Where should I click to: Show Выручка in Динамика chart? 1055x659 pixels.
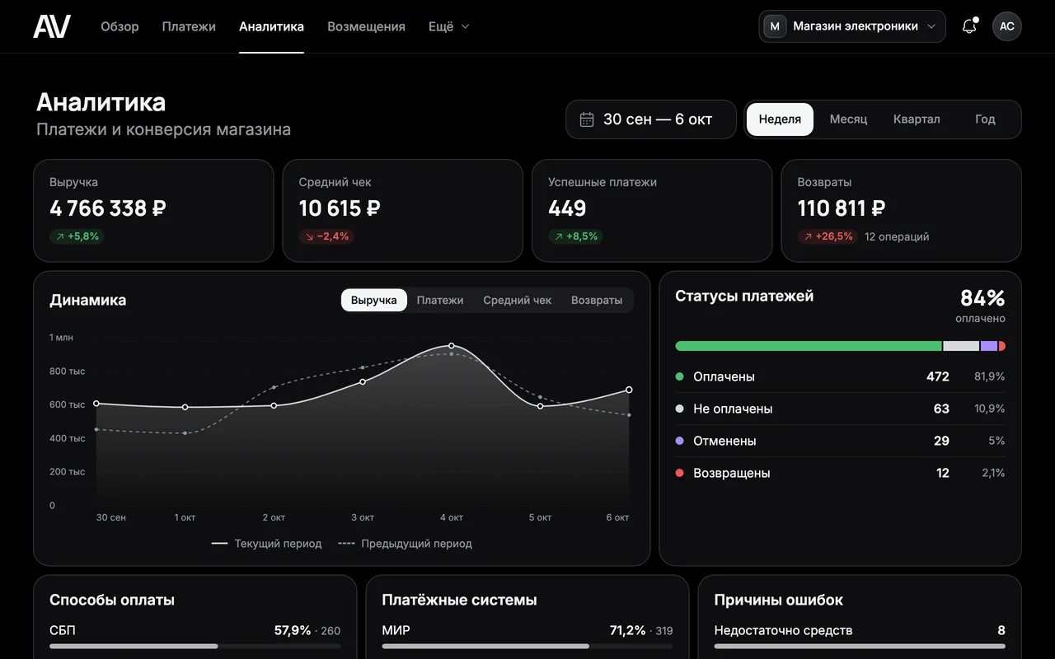tap(374, 300)
